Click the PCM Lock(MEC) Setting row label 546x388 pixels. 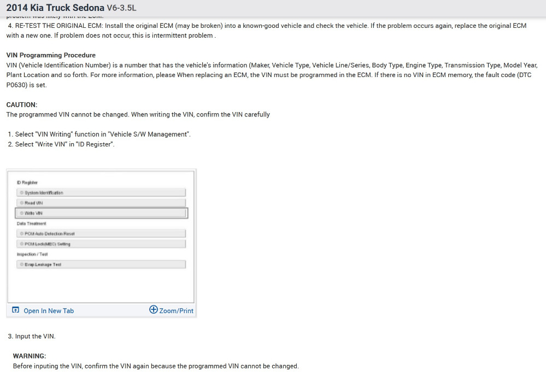(47, 244)
